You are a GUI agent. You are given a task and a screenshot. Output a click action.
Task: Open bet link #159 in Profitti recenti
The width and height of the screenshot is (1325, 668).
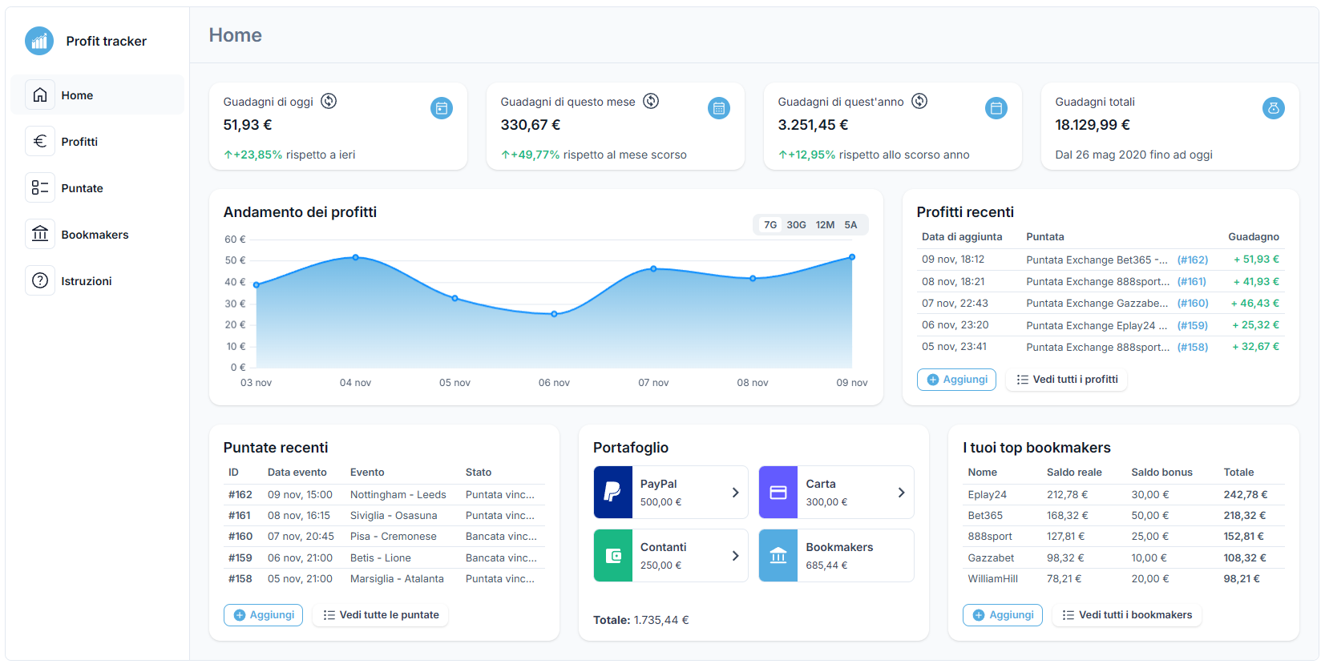[1193, 326]
